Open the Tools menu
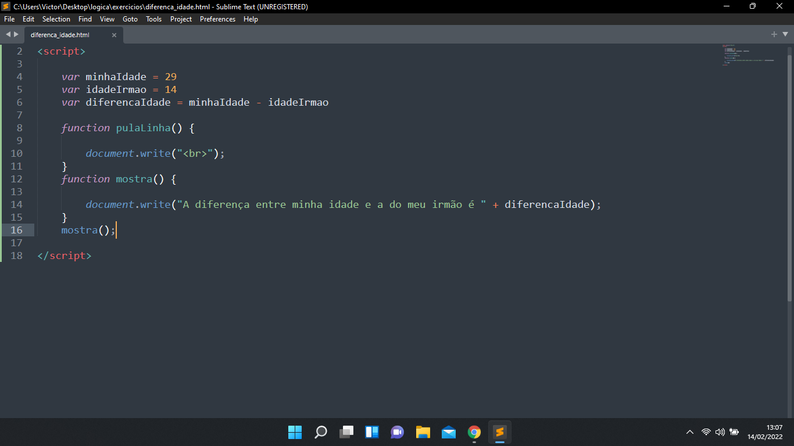794x446 pixels. [x=154, y=19]
